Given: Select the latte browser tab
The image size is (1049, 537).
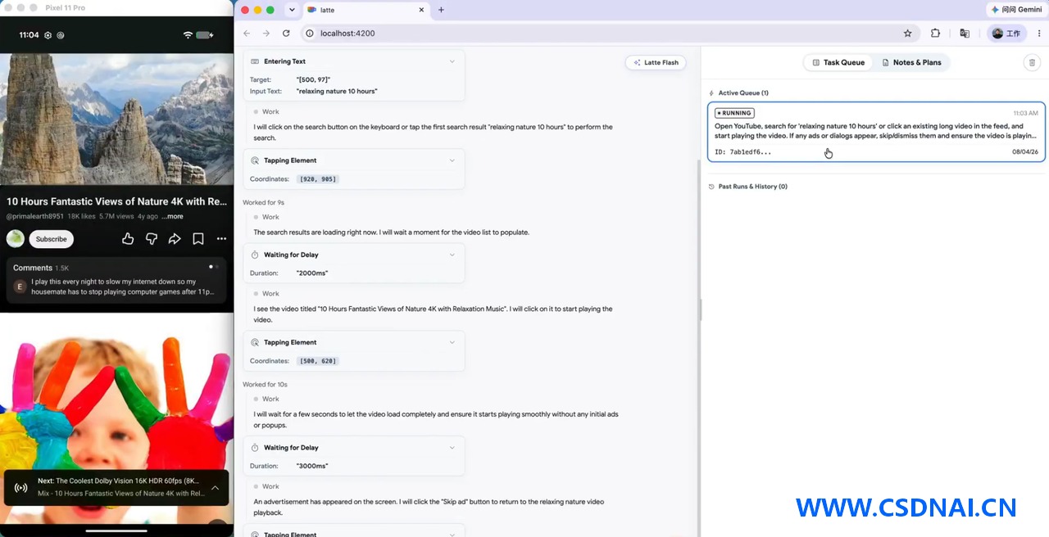Looking at the screenshot, I should pos(366,10).
